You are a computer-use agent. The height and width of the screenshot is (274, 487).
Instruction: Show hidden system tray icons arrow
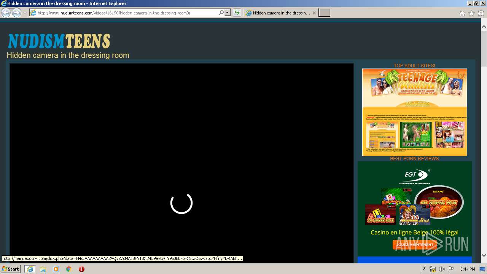click(x=424, y=269)
